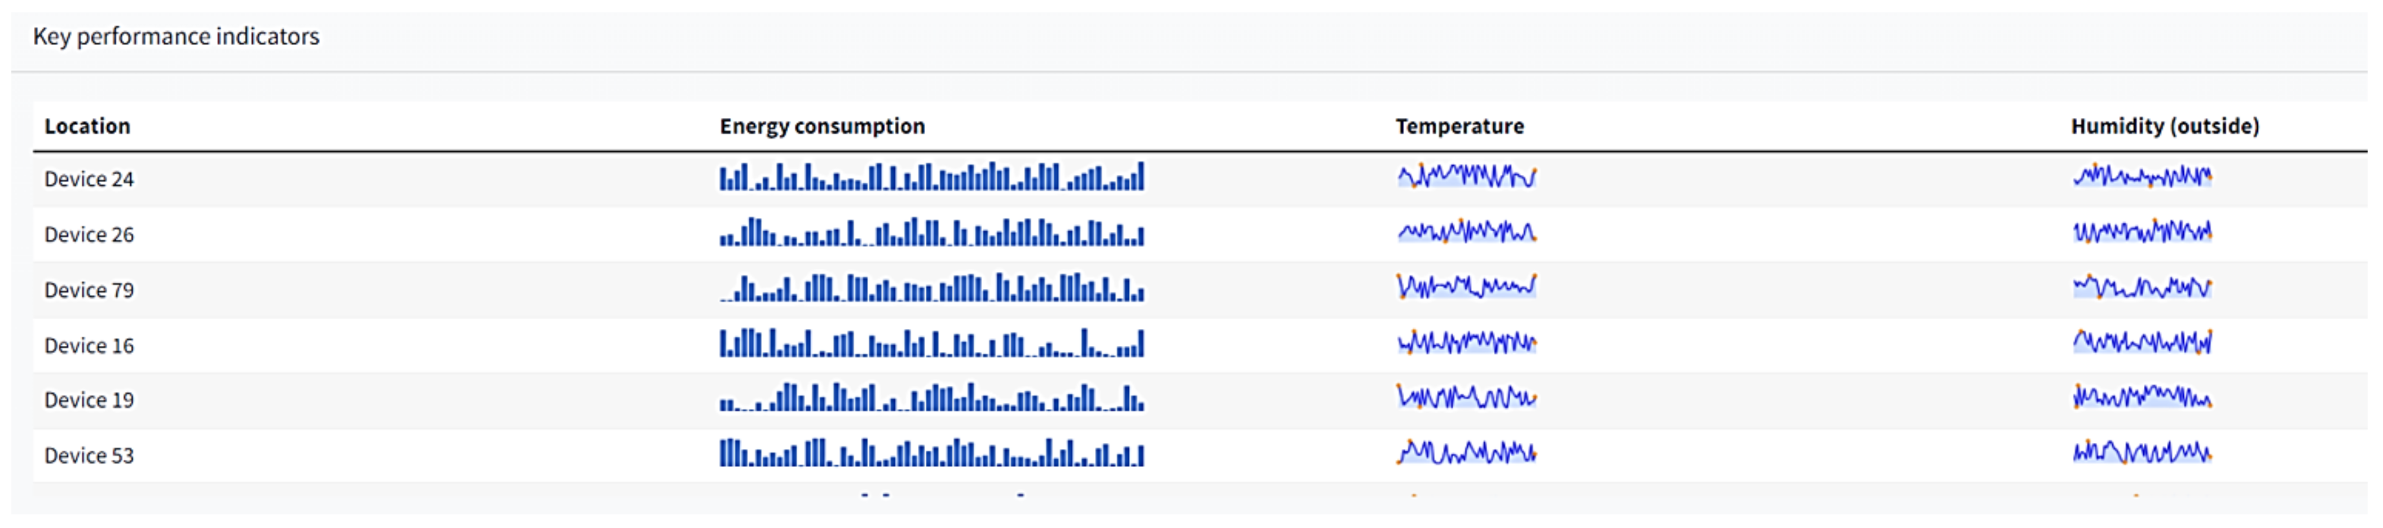Click the Device 53 humidity line chart
The image size is (2383, 528).
[2142, 452]
